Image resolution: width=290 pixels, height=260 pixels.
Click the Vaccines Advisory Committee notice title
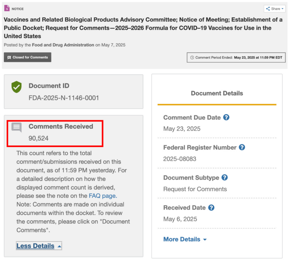click(143, 28)
